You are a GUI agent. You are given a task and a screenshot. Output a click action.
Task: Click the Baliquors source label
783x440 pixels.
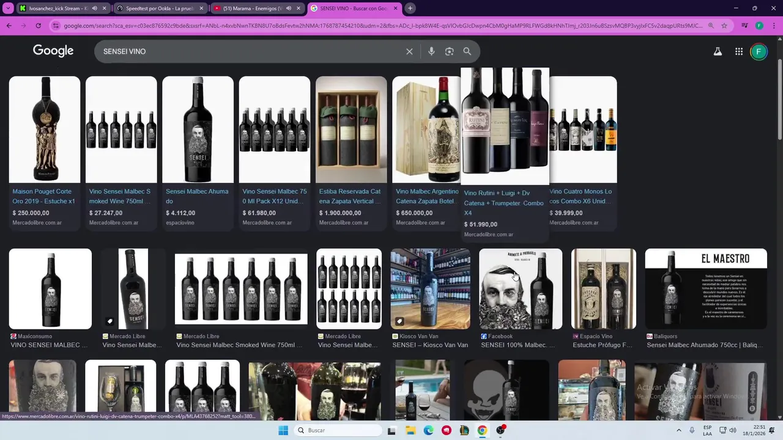[x=666, y=336]
